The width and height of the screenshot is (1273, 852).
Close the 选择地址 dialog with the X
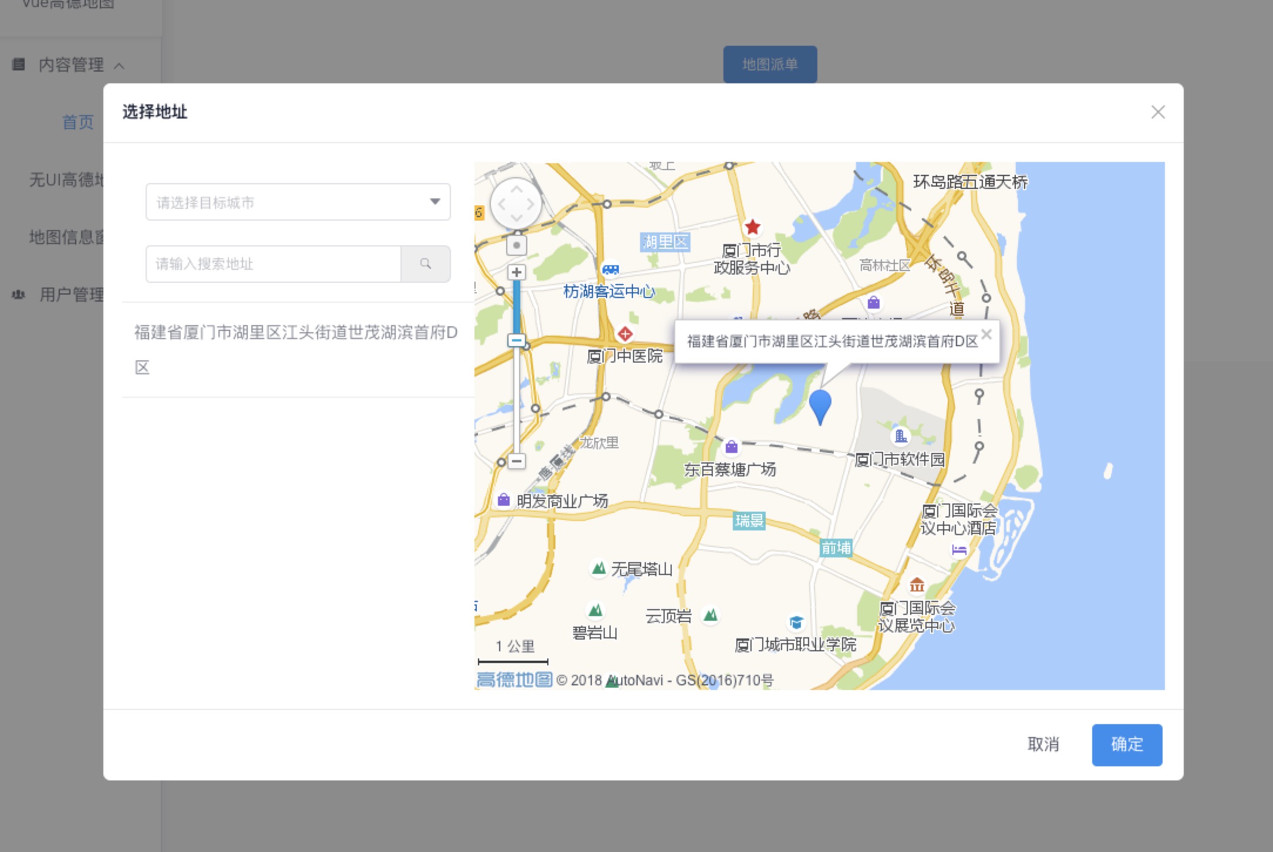[1158, 112]
